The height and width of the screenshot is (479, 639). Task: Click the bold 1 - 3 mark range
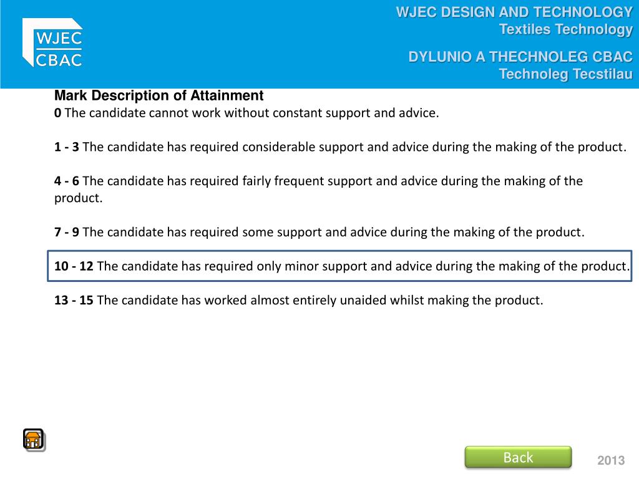pos(66,147)
